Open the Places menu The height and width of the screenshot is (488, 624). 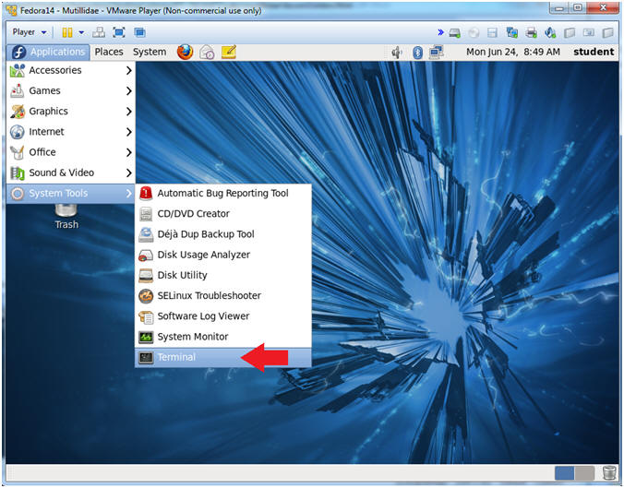point(109,52)
